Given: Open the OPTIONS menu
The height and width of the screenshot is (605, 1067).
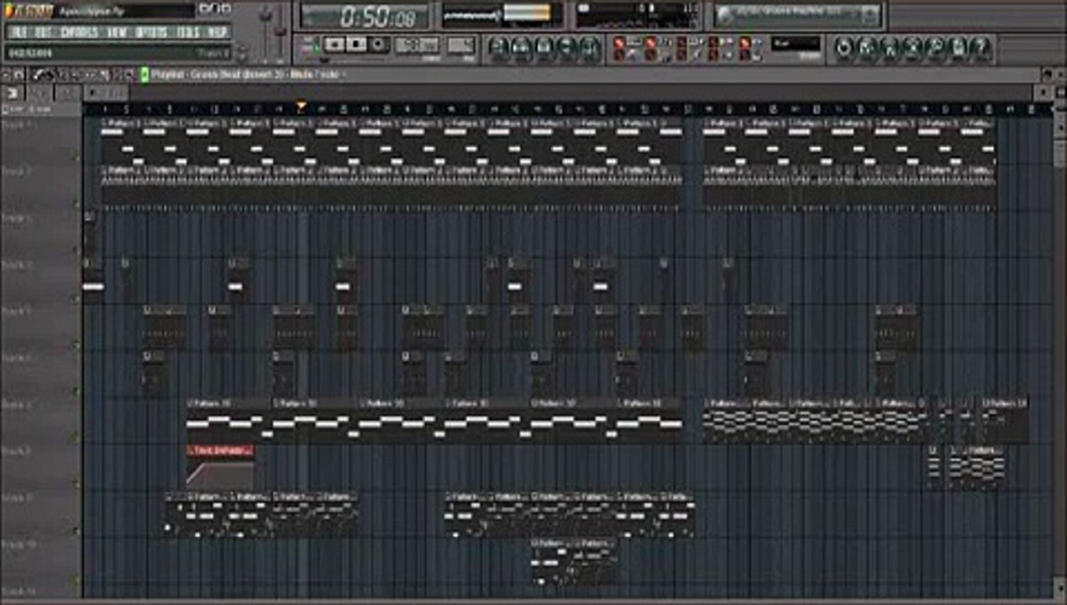Looking at the screenshot, I should (151, 33).
